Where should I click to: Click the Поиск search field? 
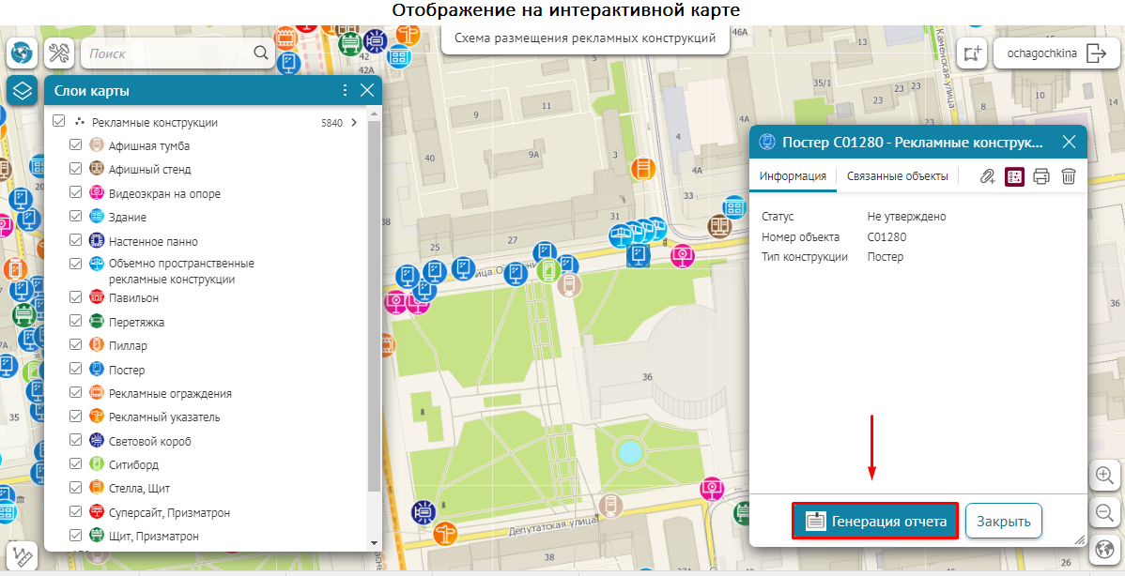[169, 53]
